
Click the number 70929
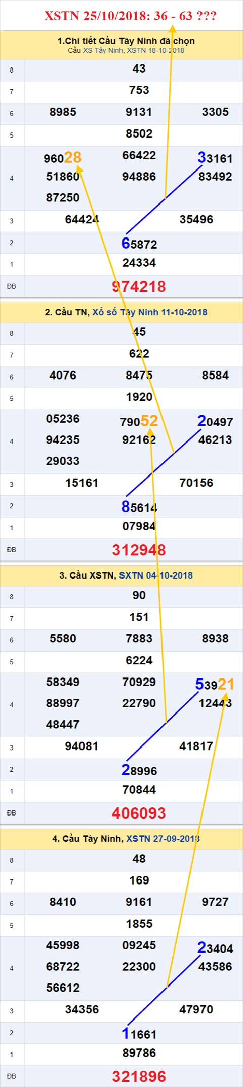point(139,682)
